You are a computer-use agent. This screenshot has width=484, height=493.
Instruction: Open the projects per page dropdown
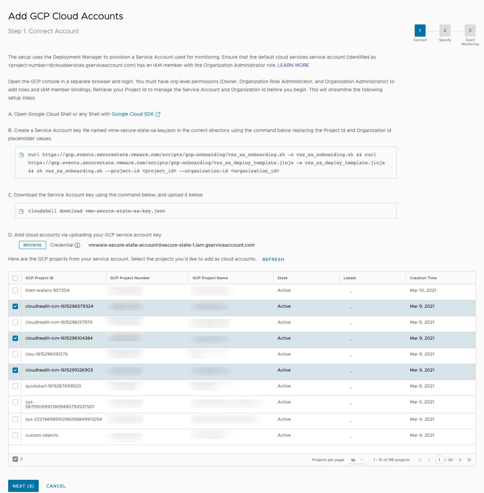coord(357,460)
